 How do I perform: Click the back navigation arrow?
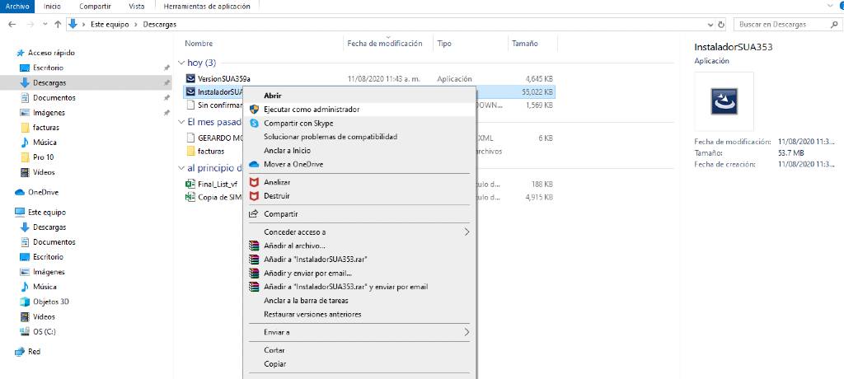(x=12, y=24)
